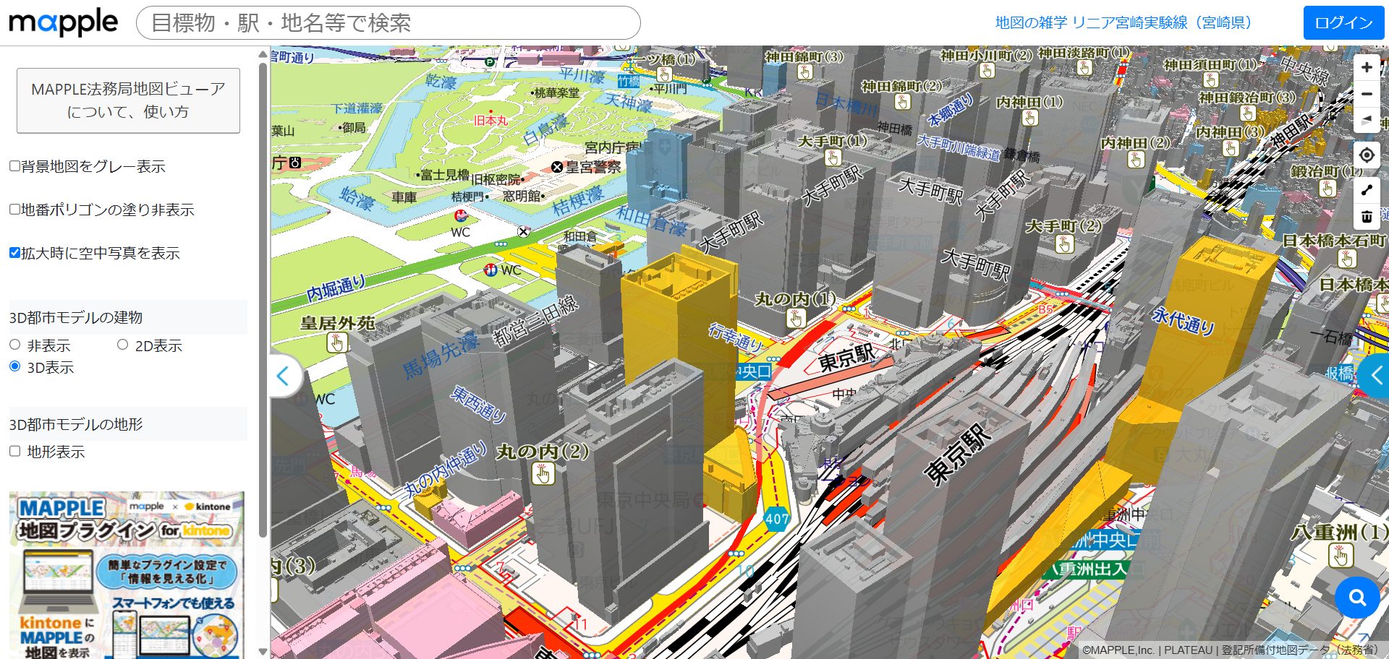Image resolution: width=1389 pixels, height=659 pixels.
Task: Select 非表示 for 3D buildings
Action: [15, 345]
